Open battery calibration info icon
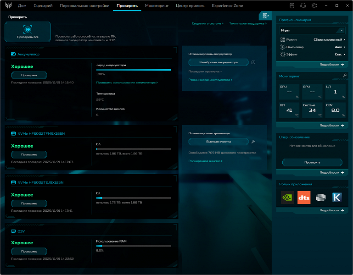This screenshot has width=353, height=275. coord(253,62)
